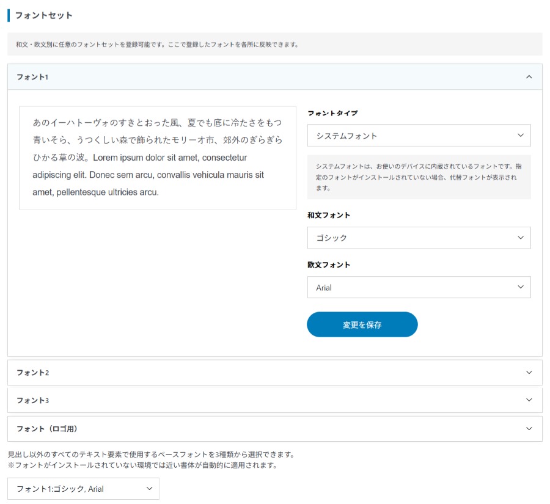
Task: Collapse フォント1 using its up chevron icon
Action: [529, 77]
